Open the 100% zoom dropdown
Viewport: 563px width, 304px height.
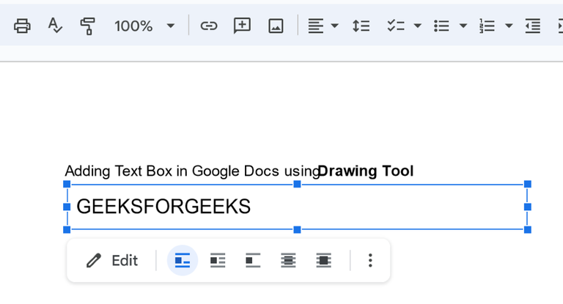[x=144, y=26]
